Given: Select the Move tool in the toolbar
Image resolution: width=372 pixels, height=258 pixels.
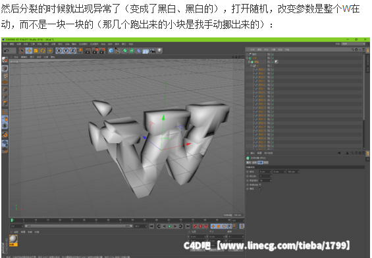Looking at the screenshot, I should [29, 51].
